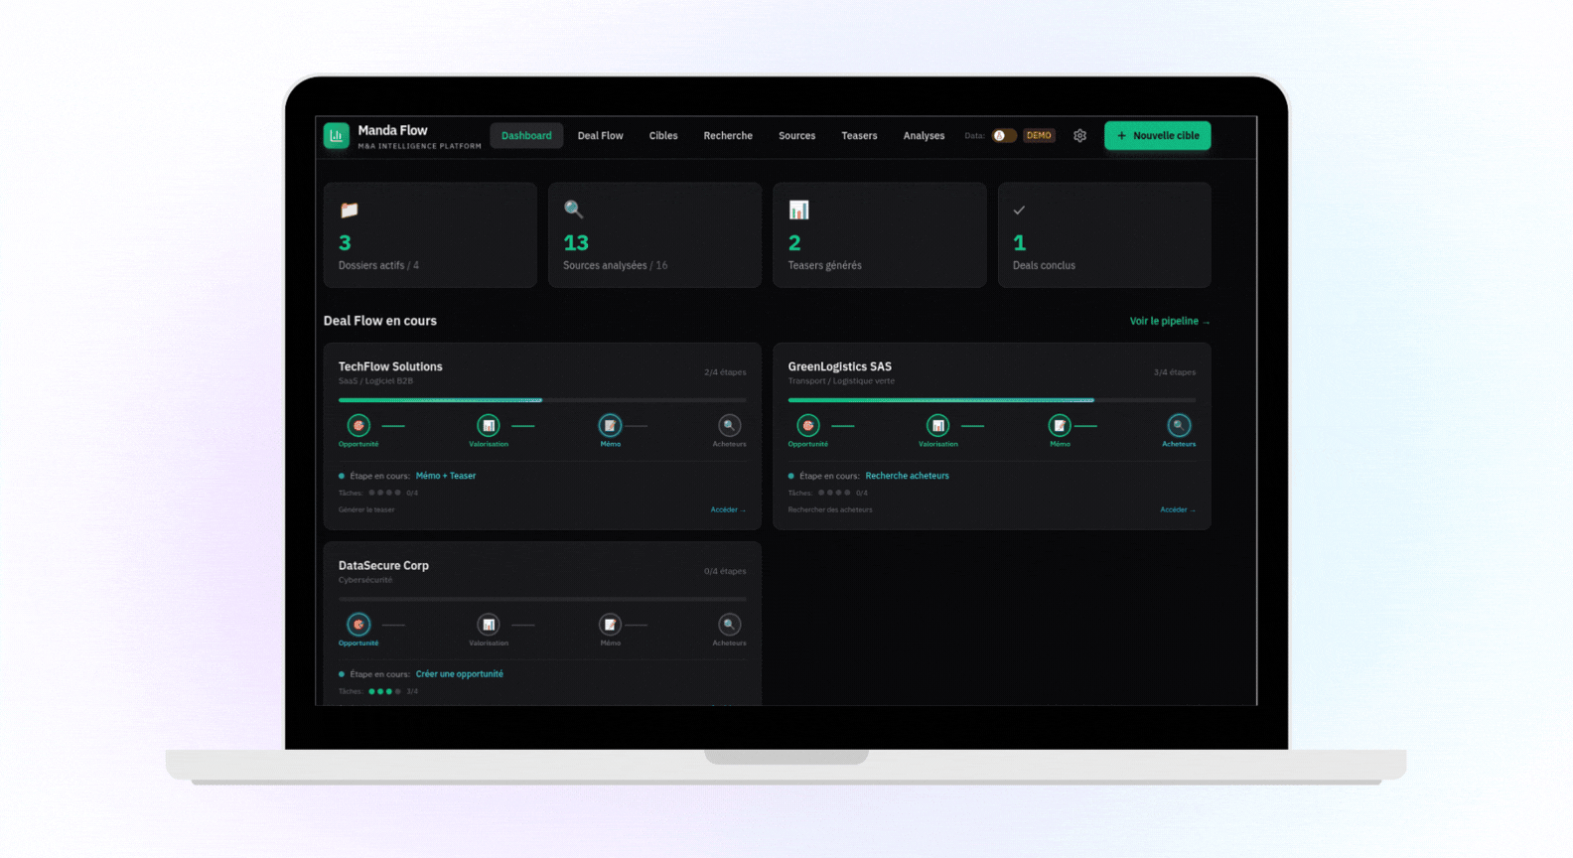1573x858 pixels.
Task: Open the Sources tab
Action: pyautogui.click(x=796, y=136)
